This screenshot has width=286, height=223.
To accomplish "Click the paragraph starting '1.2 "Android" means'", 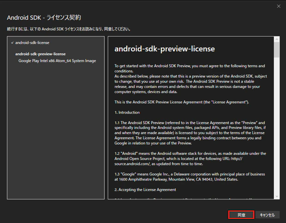I will click(x=190, y=158).
